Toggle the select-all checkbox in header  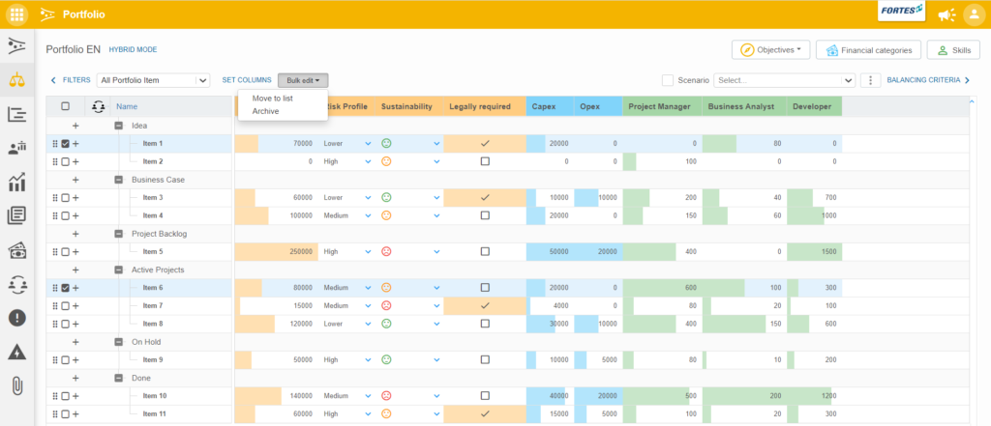65,106
